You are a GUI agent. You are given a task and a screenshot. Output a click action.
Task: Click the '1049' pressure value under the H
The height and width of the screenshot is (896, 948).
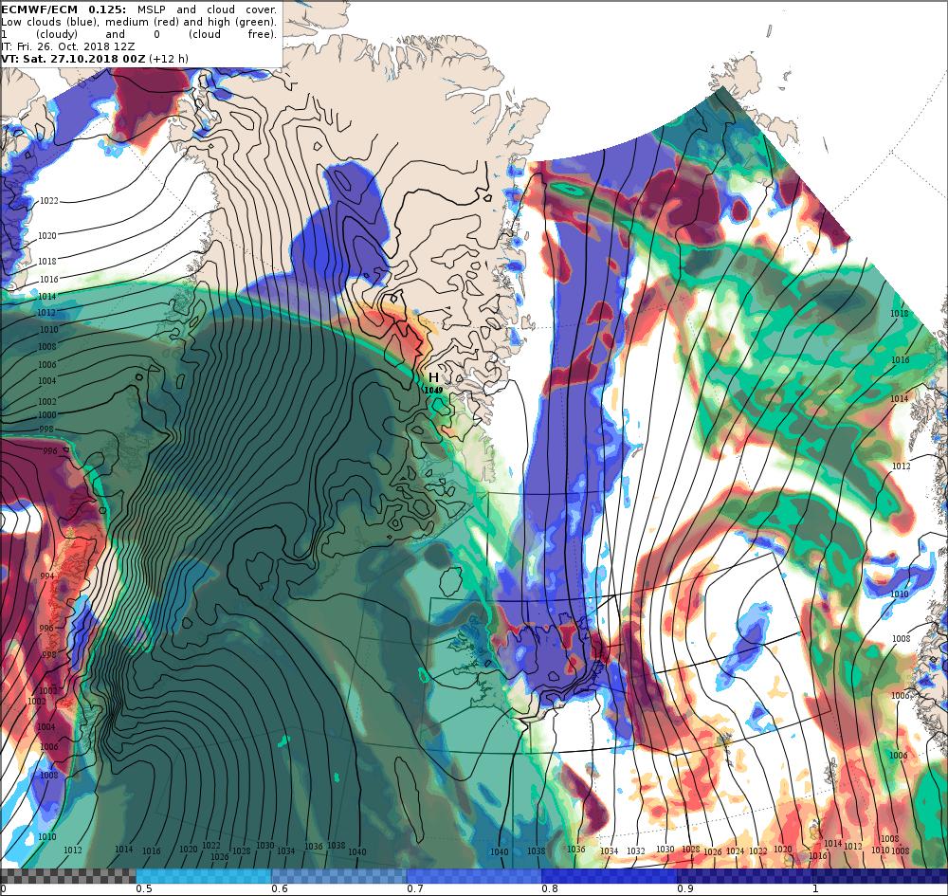[433, 390]
